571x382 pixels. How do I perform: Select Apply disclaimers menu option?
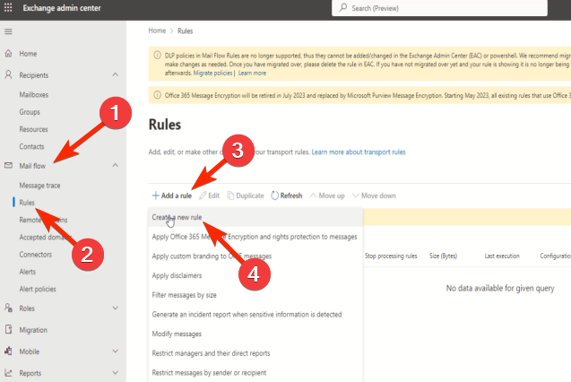(x=255, y=275)
